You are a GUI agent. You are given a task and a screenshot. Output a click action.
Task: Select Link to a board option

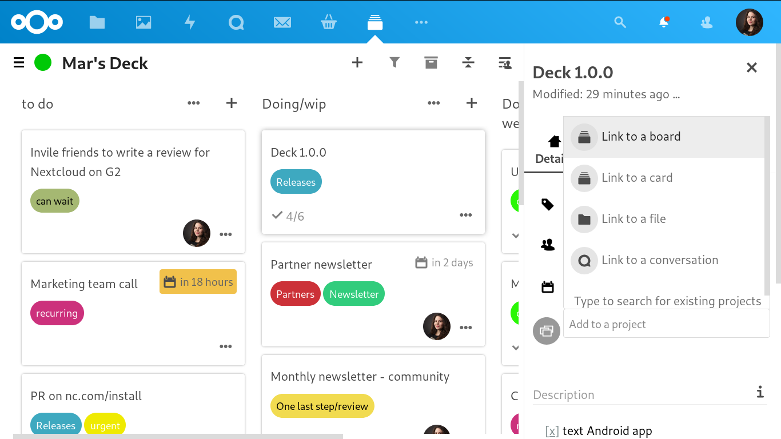[664, 137]
